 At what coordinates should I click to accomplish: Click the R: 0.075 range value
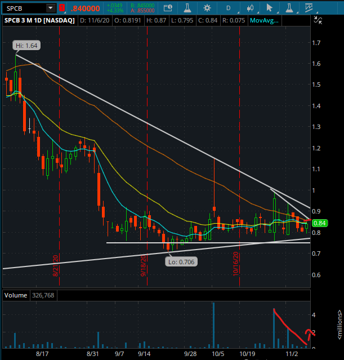pyautogui.click(x=234, y=20)
